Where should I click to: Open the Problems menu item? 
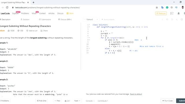(25, 14)
